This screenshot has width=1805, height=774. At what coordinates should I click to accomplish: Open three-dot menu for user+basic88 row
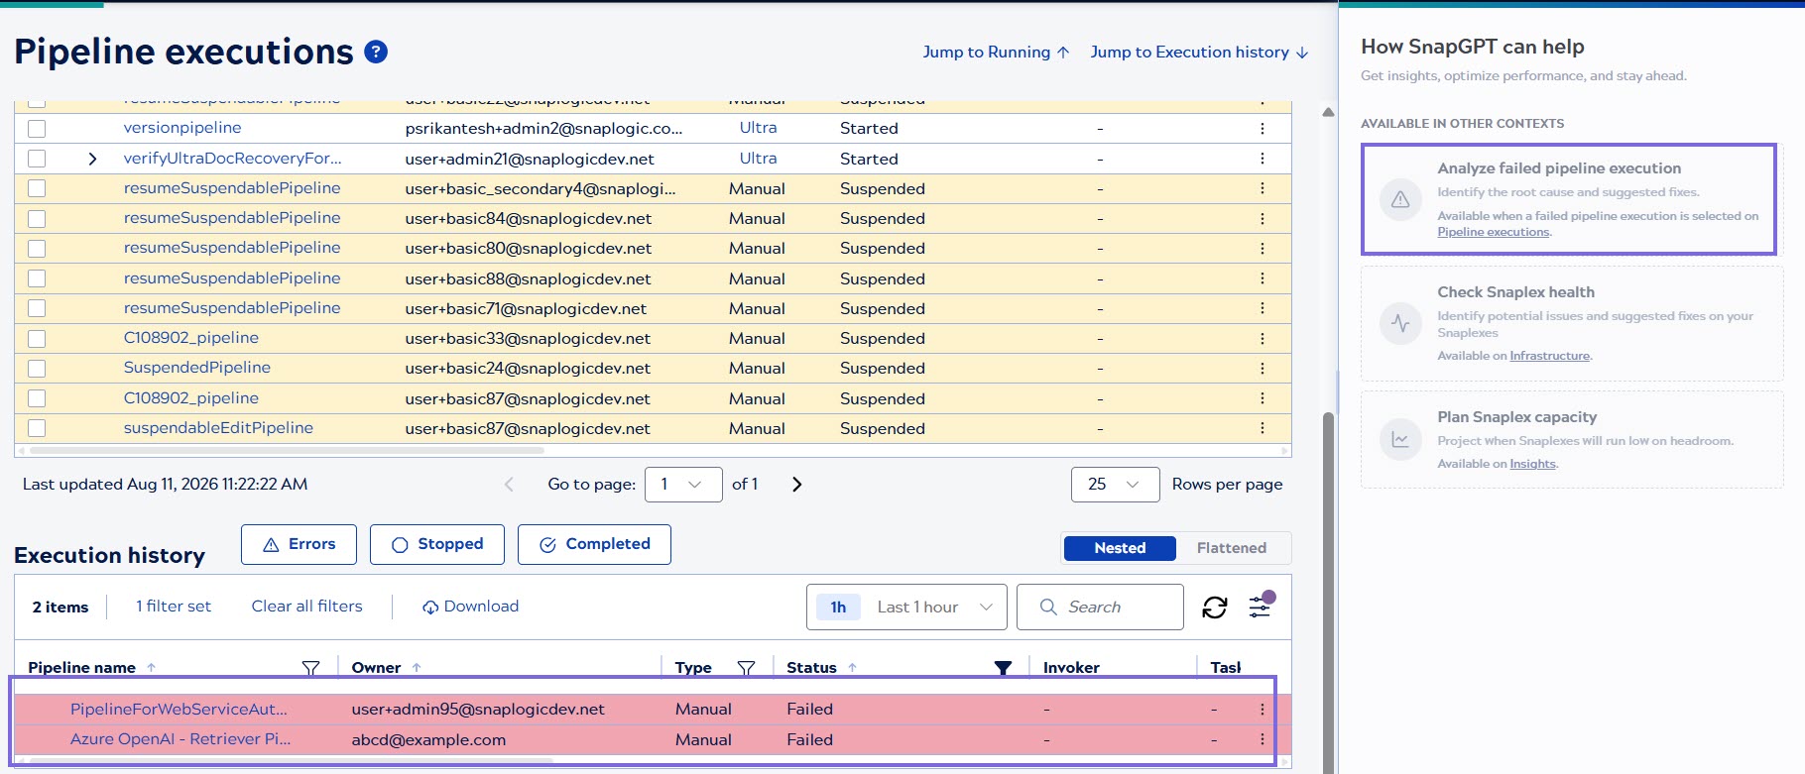(1262, 278)
